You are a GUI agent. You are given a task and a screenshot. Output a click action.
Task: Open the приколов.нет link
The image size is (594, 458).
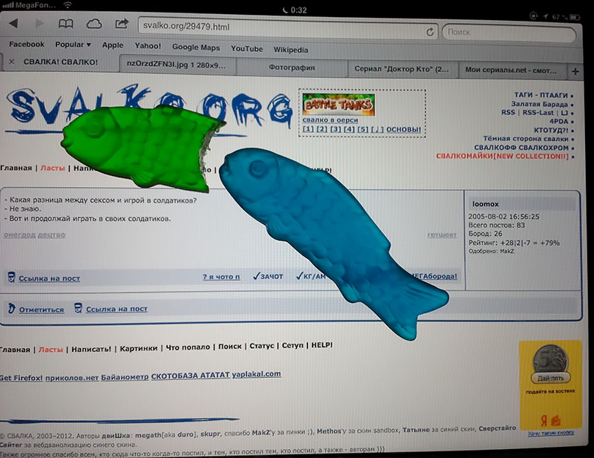click(x=72, y=378)
